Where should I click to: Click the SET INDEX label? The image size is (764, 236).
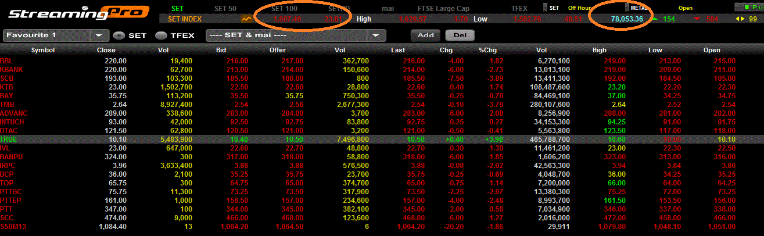click(185, 19)
